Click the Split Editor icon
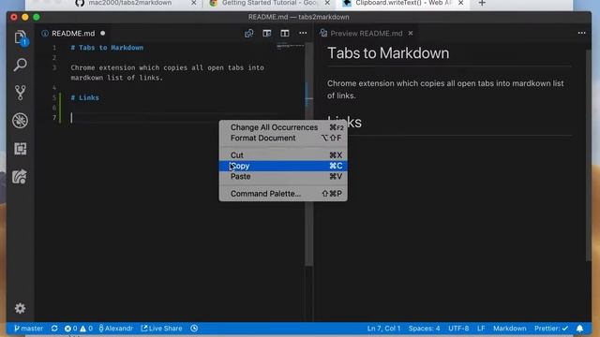Screen dimensions: 600x337 pos(285,34)
